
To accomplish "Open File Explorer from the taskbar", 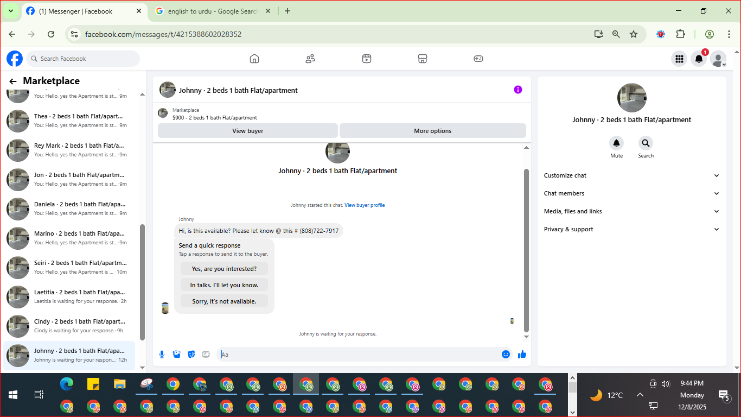I will click(120, 384).
